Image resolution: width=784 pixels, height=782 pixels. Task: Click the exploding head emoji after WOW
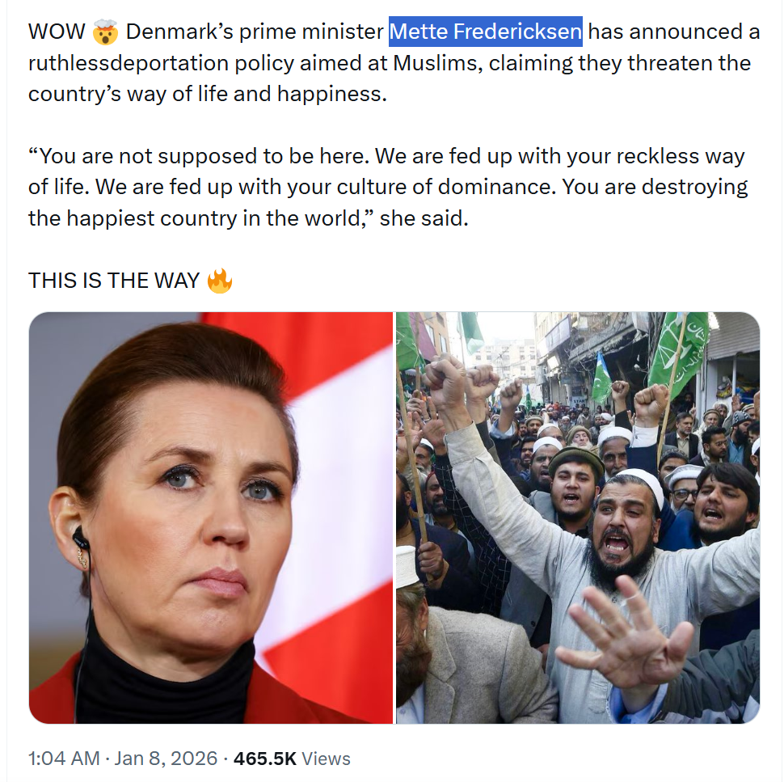tap(105, 32)
